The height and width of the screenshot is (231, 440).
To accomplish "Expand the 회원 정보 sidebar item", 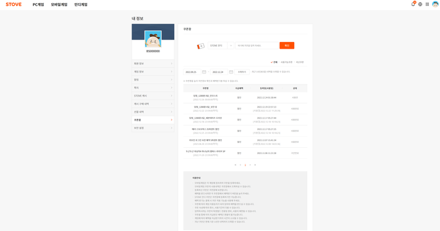I will pyautogui.click(x=153, y=63).
